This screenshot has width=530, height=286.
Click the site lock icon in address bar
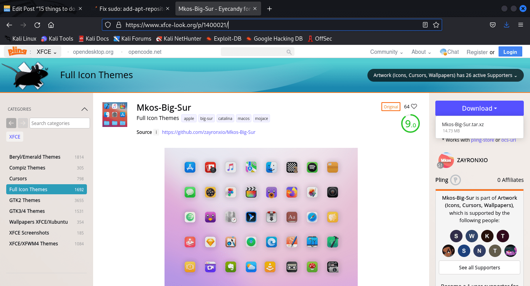[118, 25]
